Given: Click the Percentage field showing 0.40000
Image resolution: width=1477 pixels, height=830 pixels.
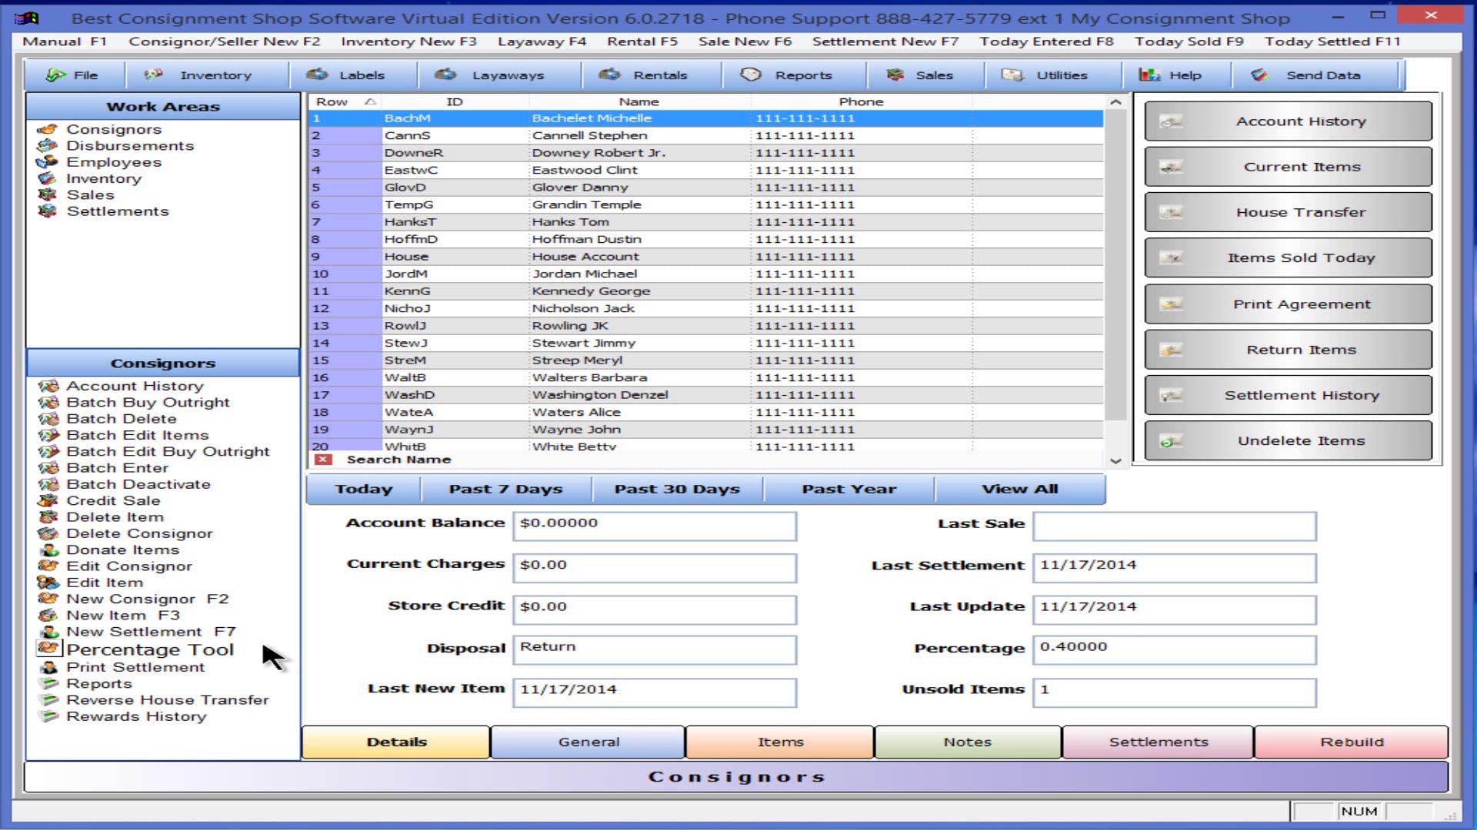Looking at the screenshot, I should (1175, 649).
